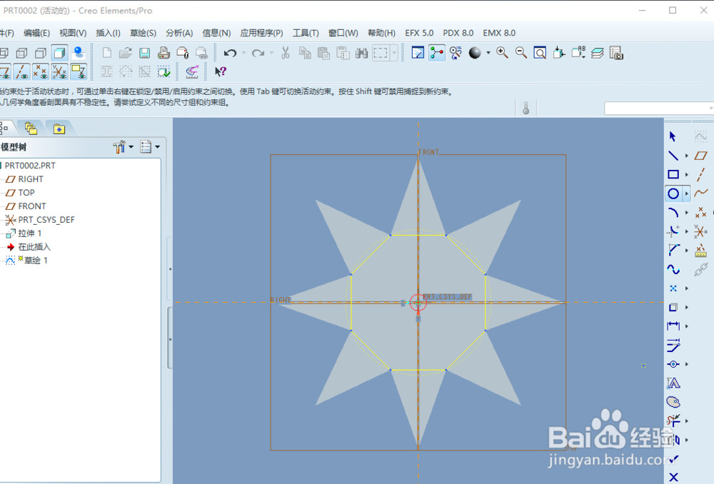This screenshot has height=484, width=714.
Task: Create a datum curve from right toolbar
Action: click(700, 193)
